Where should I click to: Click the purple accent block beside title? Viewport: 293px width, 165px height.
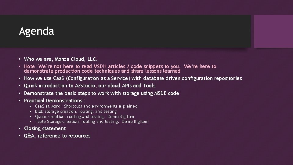[x=273, y=31]
